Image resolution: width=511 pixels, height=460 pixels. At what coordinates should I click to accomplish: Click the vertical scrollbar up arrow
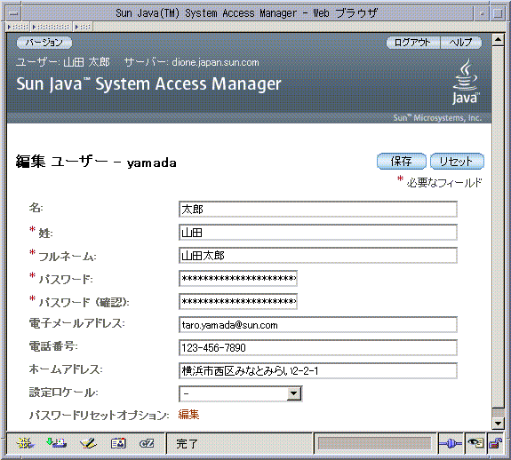(x=498, y=40)
